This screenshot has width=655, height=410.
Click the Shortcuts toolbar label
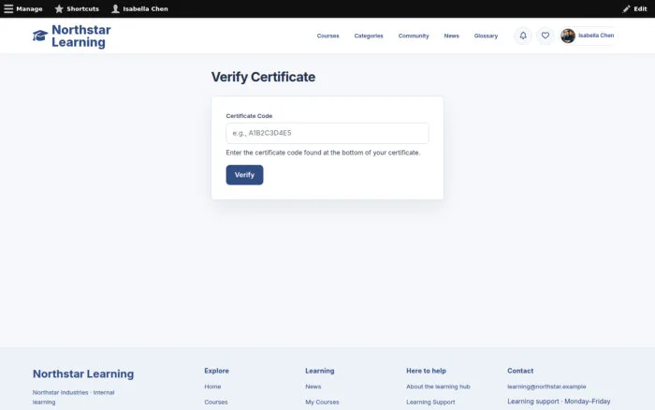tap(82, 8)
